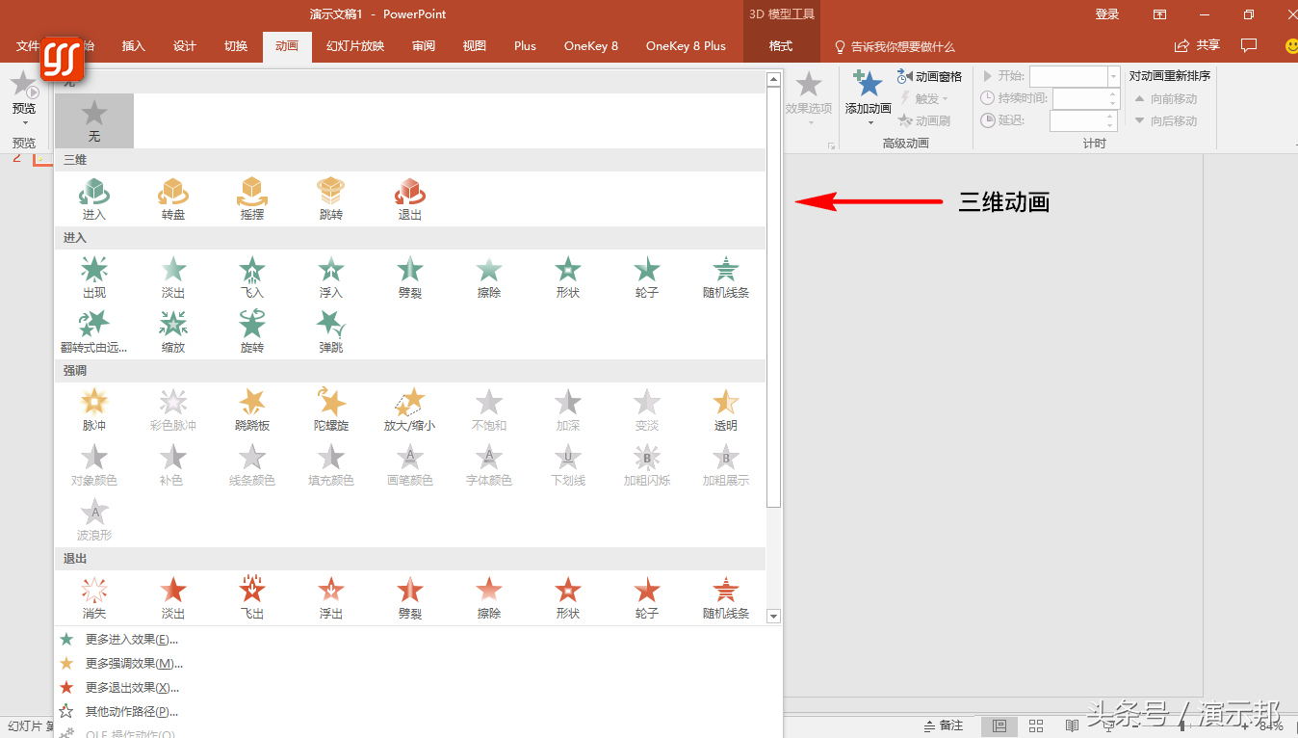
Task: Apply the red 劈裂 exit effect
Action: 410,597
